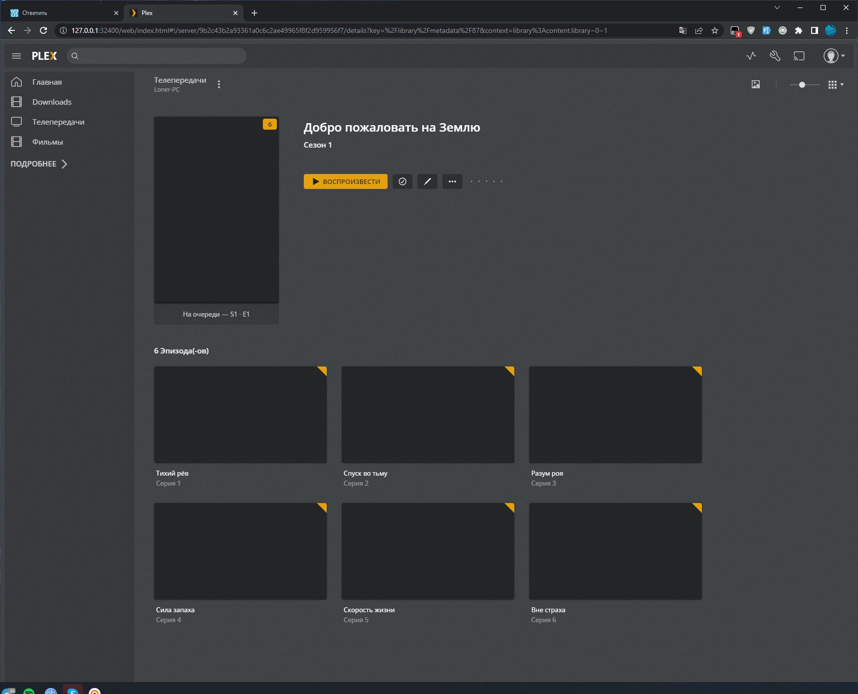Open the Plex hamburger navigation menu
This screenshot has height=694, width=858.
point(16,56)
